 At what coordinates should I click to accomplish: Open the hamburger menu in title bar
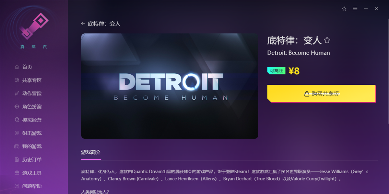point(355,9)
